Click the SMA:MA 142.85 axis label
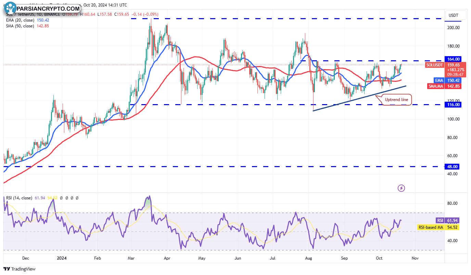This screenshot has width=471, height=275. pyautogui.click(x=445, y=86)
